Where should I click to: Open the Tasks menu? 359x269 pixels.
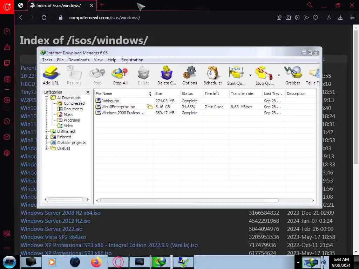[x=47, y=60]
